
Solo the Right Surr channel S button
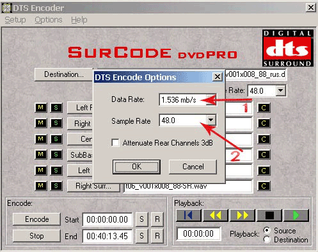pyautogui.click(x=56, y=186)
